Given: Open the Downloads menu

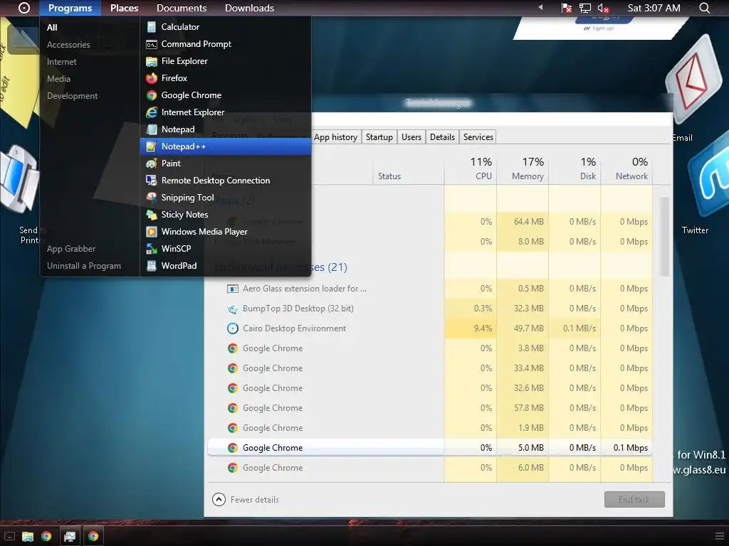Looking at the screenshot, I should point(249,8).
